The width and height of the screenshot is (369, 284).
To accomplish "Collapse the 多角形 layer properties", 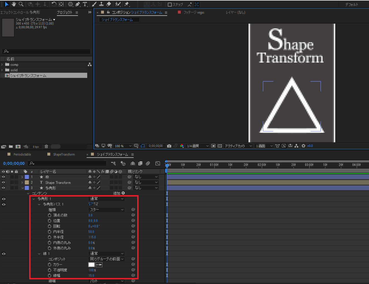I will point(23,188).
